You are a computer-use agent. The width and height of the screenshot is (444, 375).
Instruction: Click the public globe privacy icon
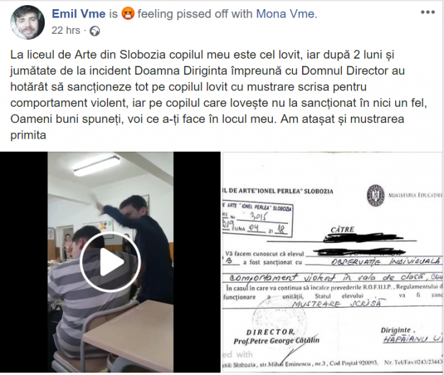click(94, 31)
